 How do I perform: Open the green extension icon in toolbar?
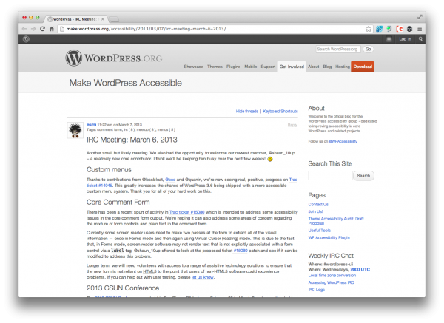pos(389,29)
